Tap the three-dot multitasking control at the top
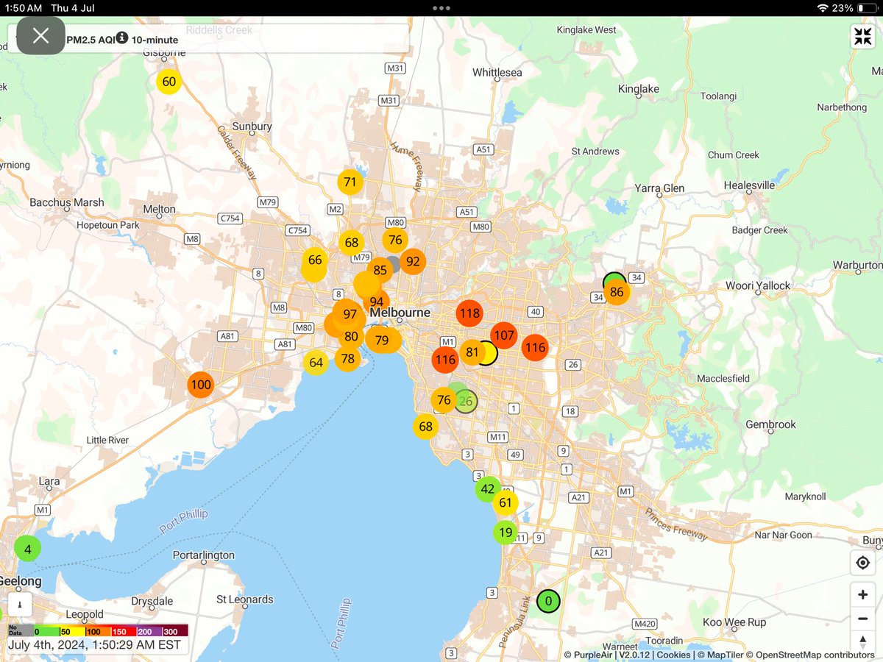The width and height of the screenshot is (883, 662). pyautogui.click(x=441, y=8)
